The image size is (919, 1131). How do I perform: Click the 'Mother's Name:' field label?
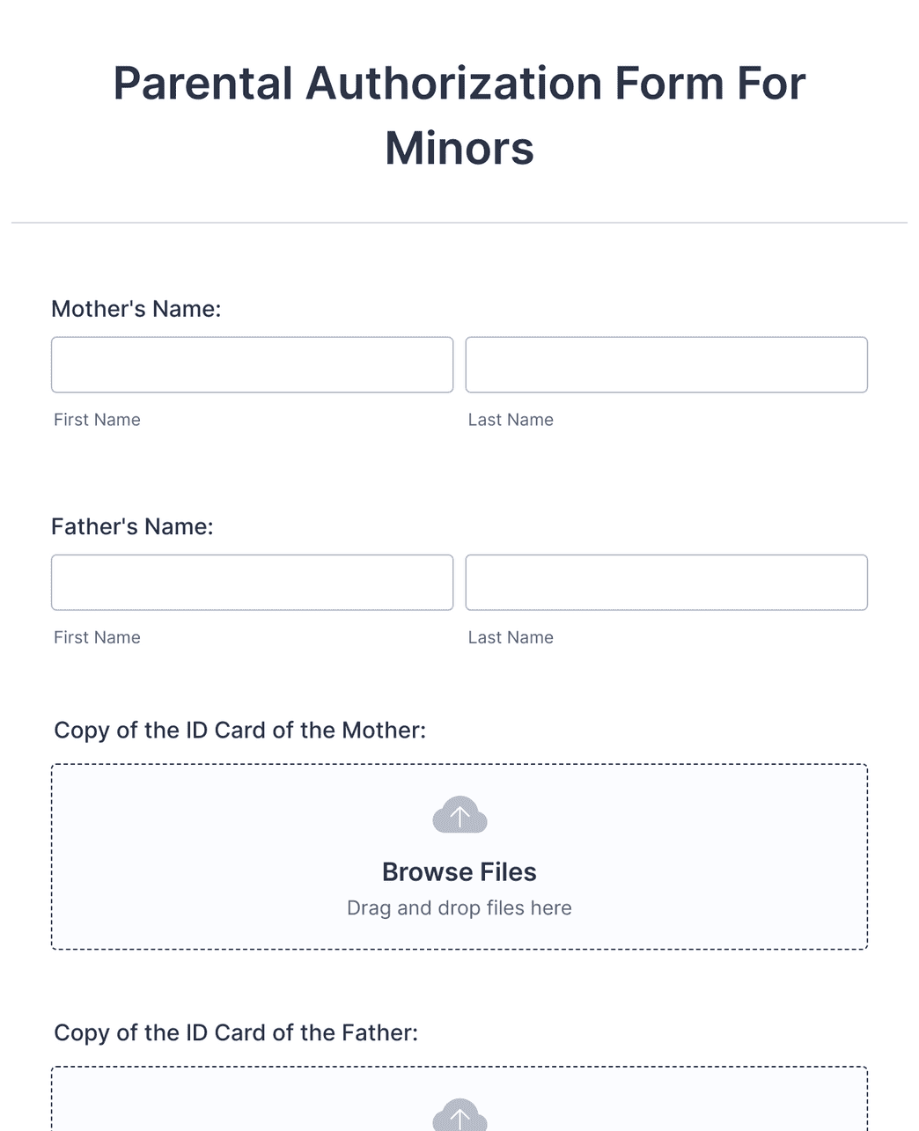click(136, 309)
